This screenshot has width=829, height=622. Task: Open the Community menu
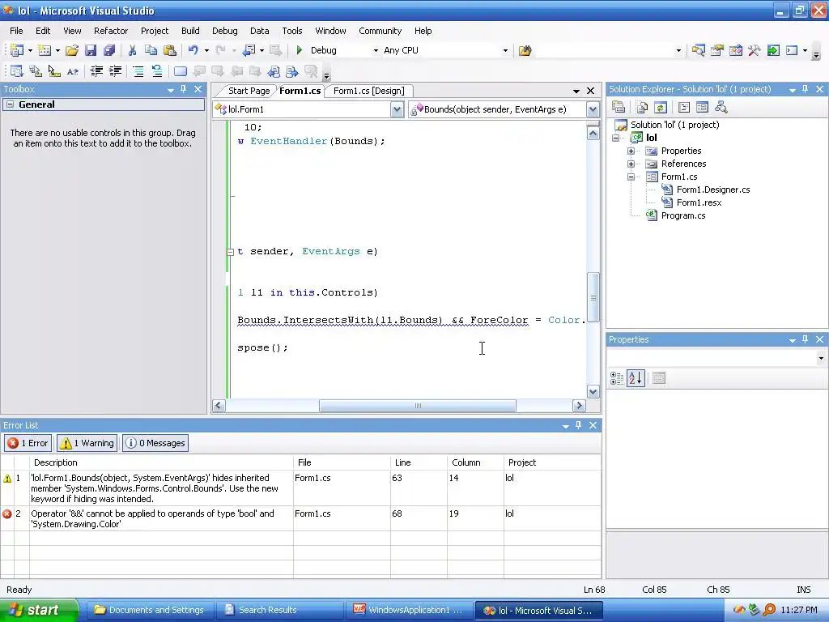[x=380, y=31]
